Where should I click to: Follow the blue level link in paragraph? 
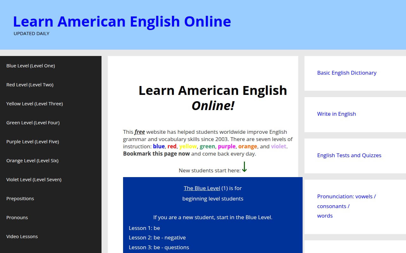[159, 146]
